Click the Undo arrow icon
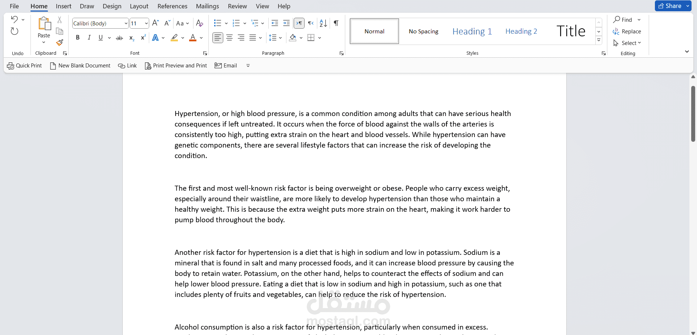 point(15,19)
